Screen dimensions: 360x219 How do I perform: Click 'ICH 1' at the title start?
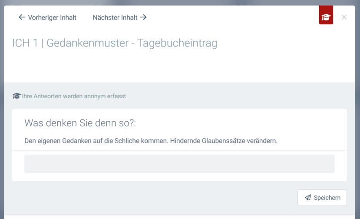[25, 43]
